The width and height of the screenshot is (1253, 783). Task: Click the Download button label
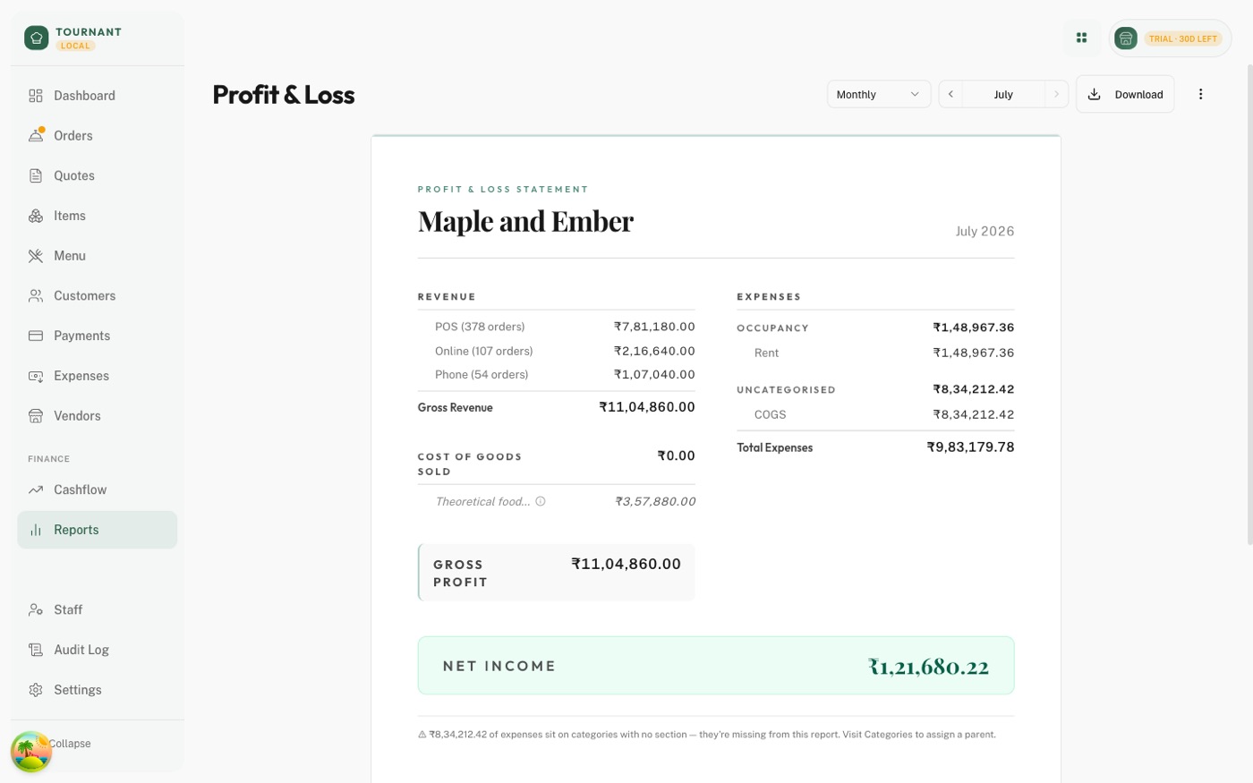(x=1138, y=94)
